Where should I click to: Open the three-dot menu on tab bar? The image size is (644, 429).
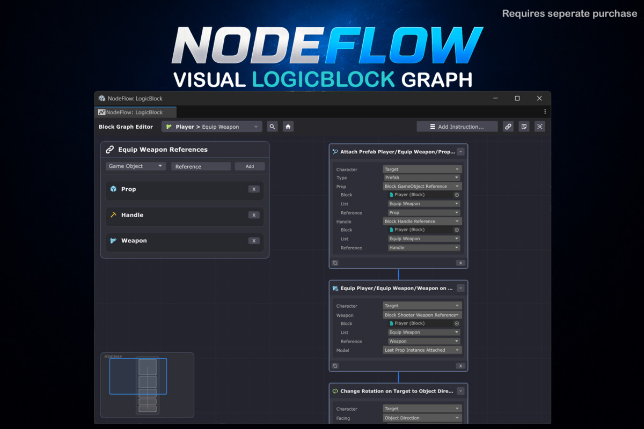coord(545,112)
